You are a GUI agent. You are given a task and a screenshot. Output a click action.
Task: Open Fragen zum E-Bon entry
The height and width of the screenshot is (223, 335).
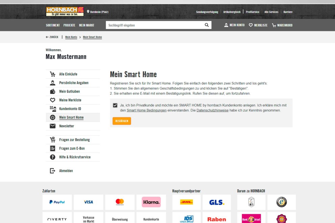[x=73, y=148]
